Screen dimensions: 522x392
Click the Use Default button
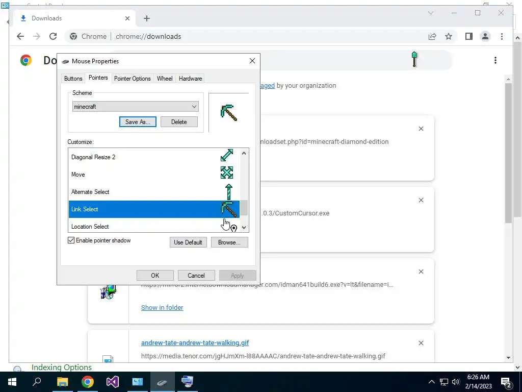[188, 242]
